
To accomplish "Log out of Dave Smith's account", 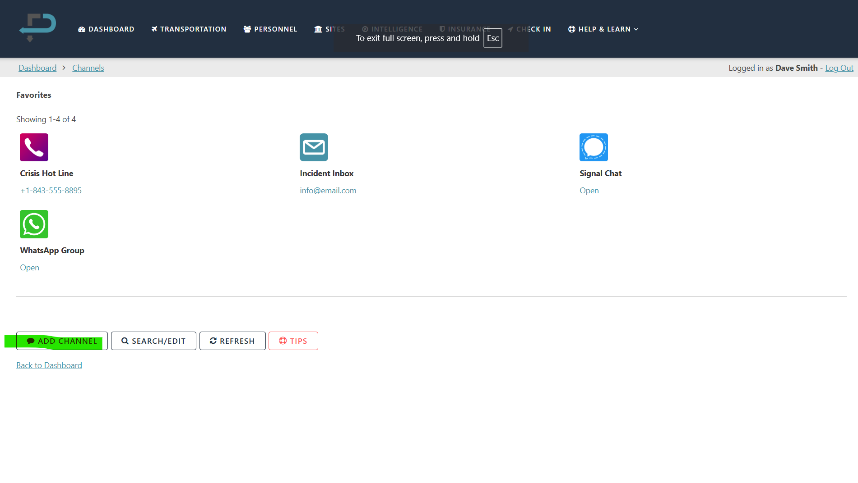I will coord(839,68).
